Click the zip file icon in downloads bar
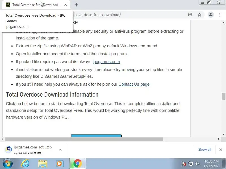226x169 pixels. [8, 150]
